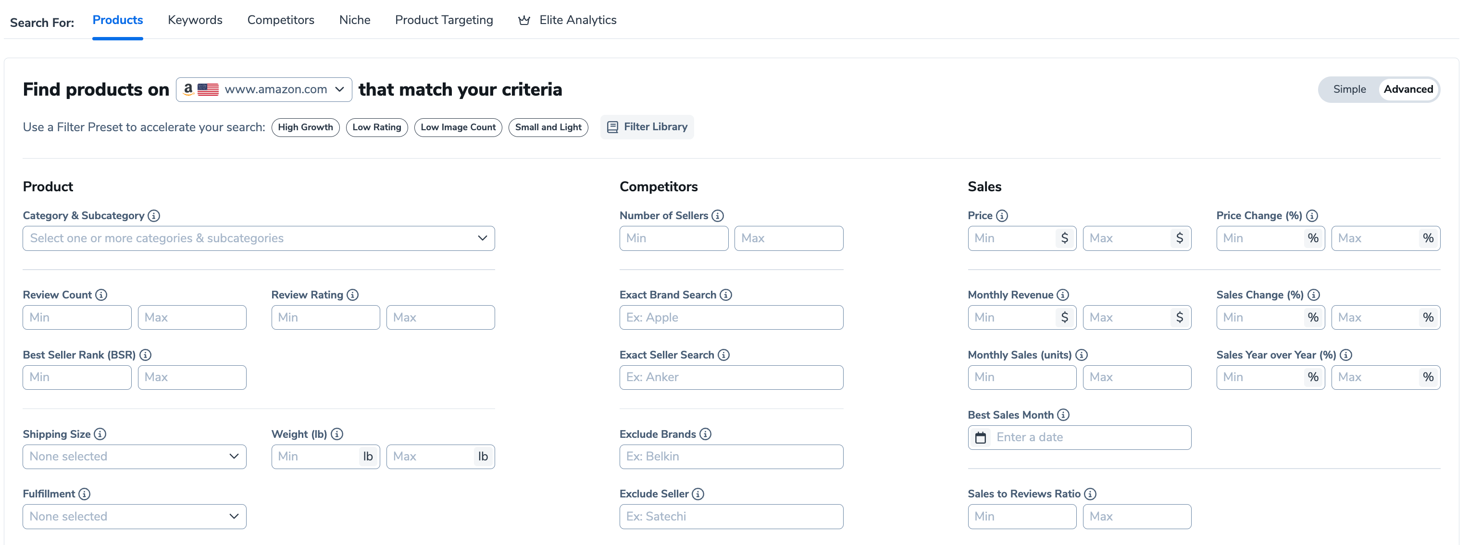Click the calendar icon for Best Sales Month

(981, 436)
